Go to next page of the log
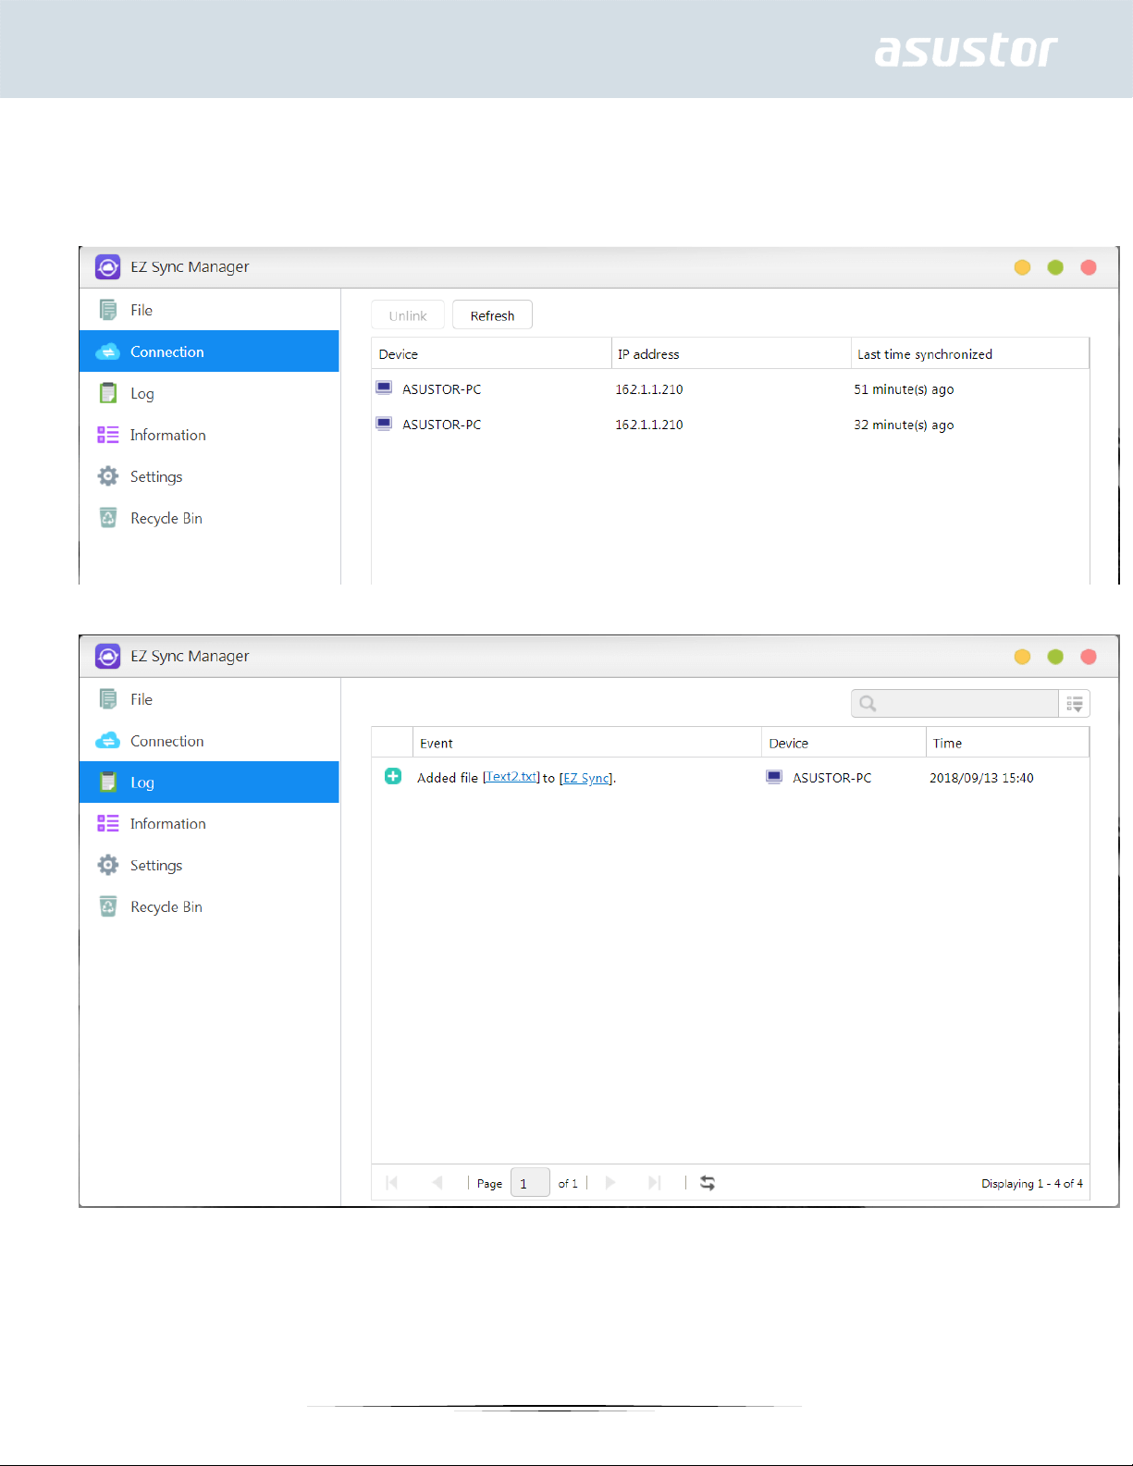The width and height of the screenshot is (1133, 1466). coord(610,1183)
